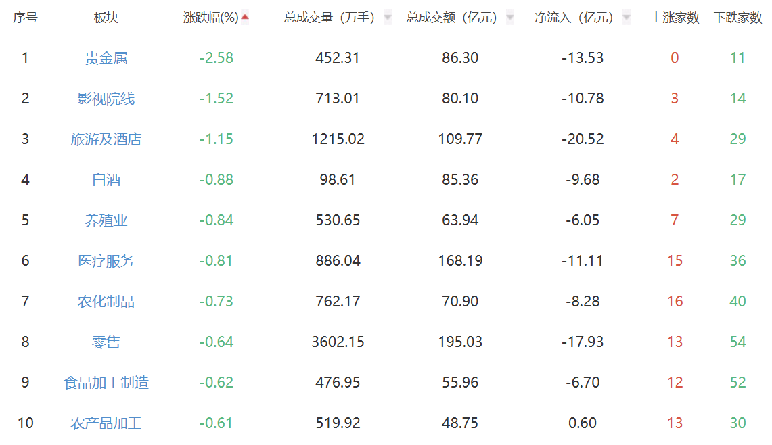Image resolution: width=772 pixels, height=445 pixels.
Task: Open the 零售 sector link
Action: (106, 342)
